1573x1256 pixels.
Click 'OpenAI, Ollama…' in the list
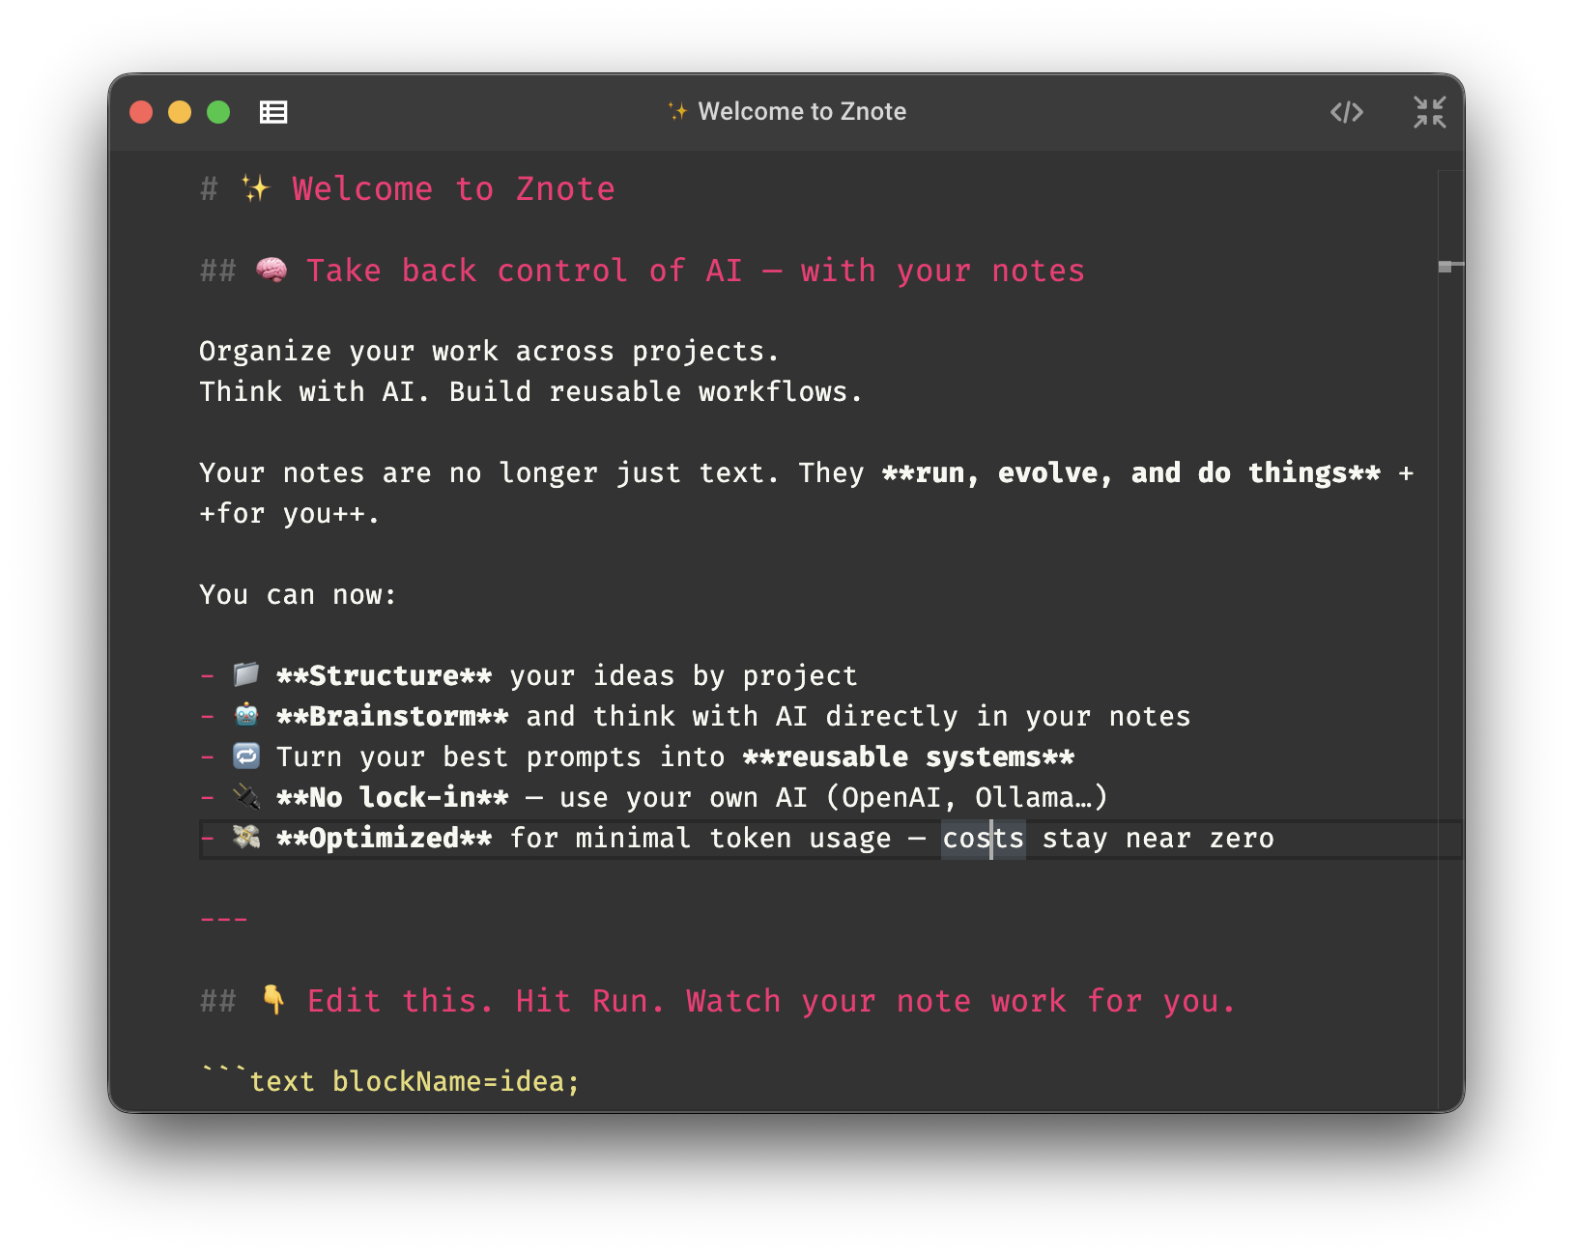pos(965,797)
